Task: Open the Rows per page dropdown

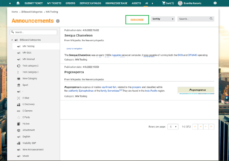Action: point(173,126)
